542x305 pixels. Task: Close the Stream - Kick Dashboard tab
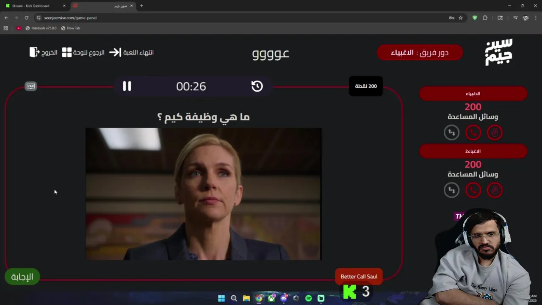point(64,6)
